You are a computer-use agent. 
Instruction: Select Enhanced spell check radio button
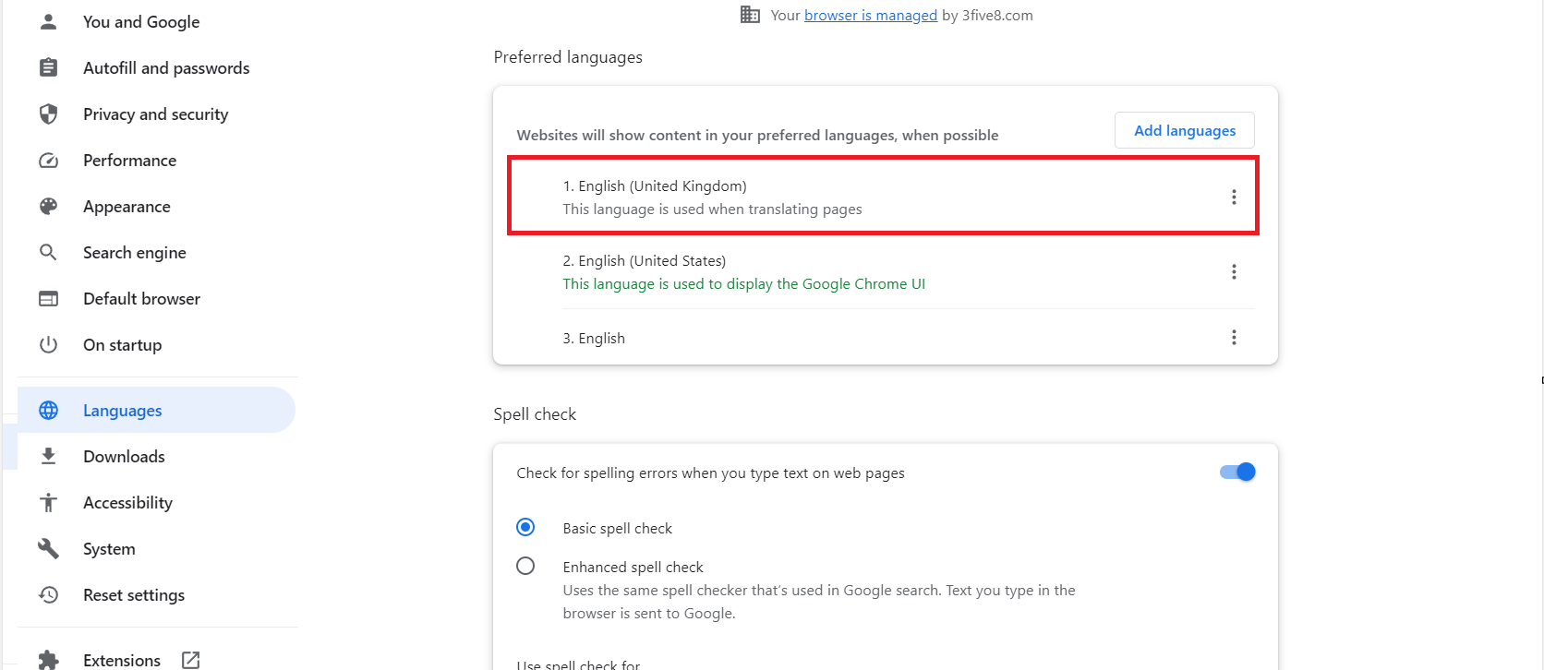[x=525, y=566]
